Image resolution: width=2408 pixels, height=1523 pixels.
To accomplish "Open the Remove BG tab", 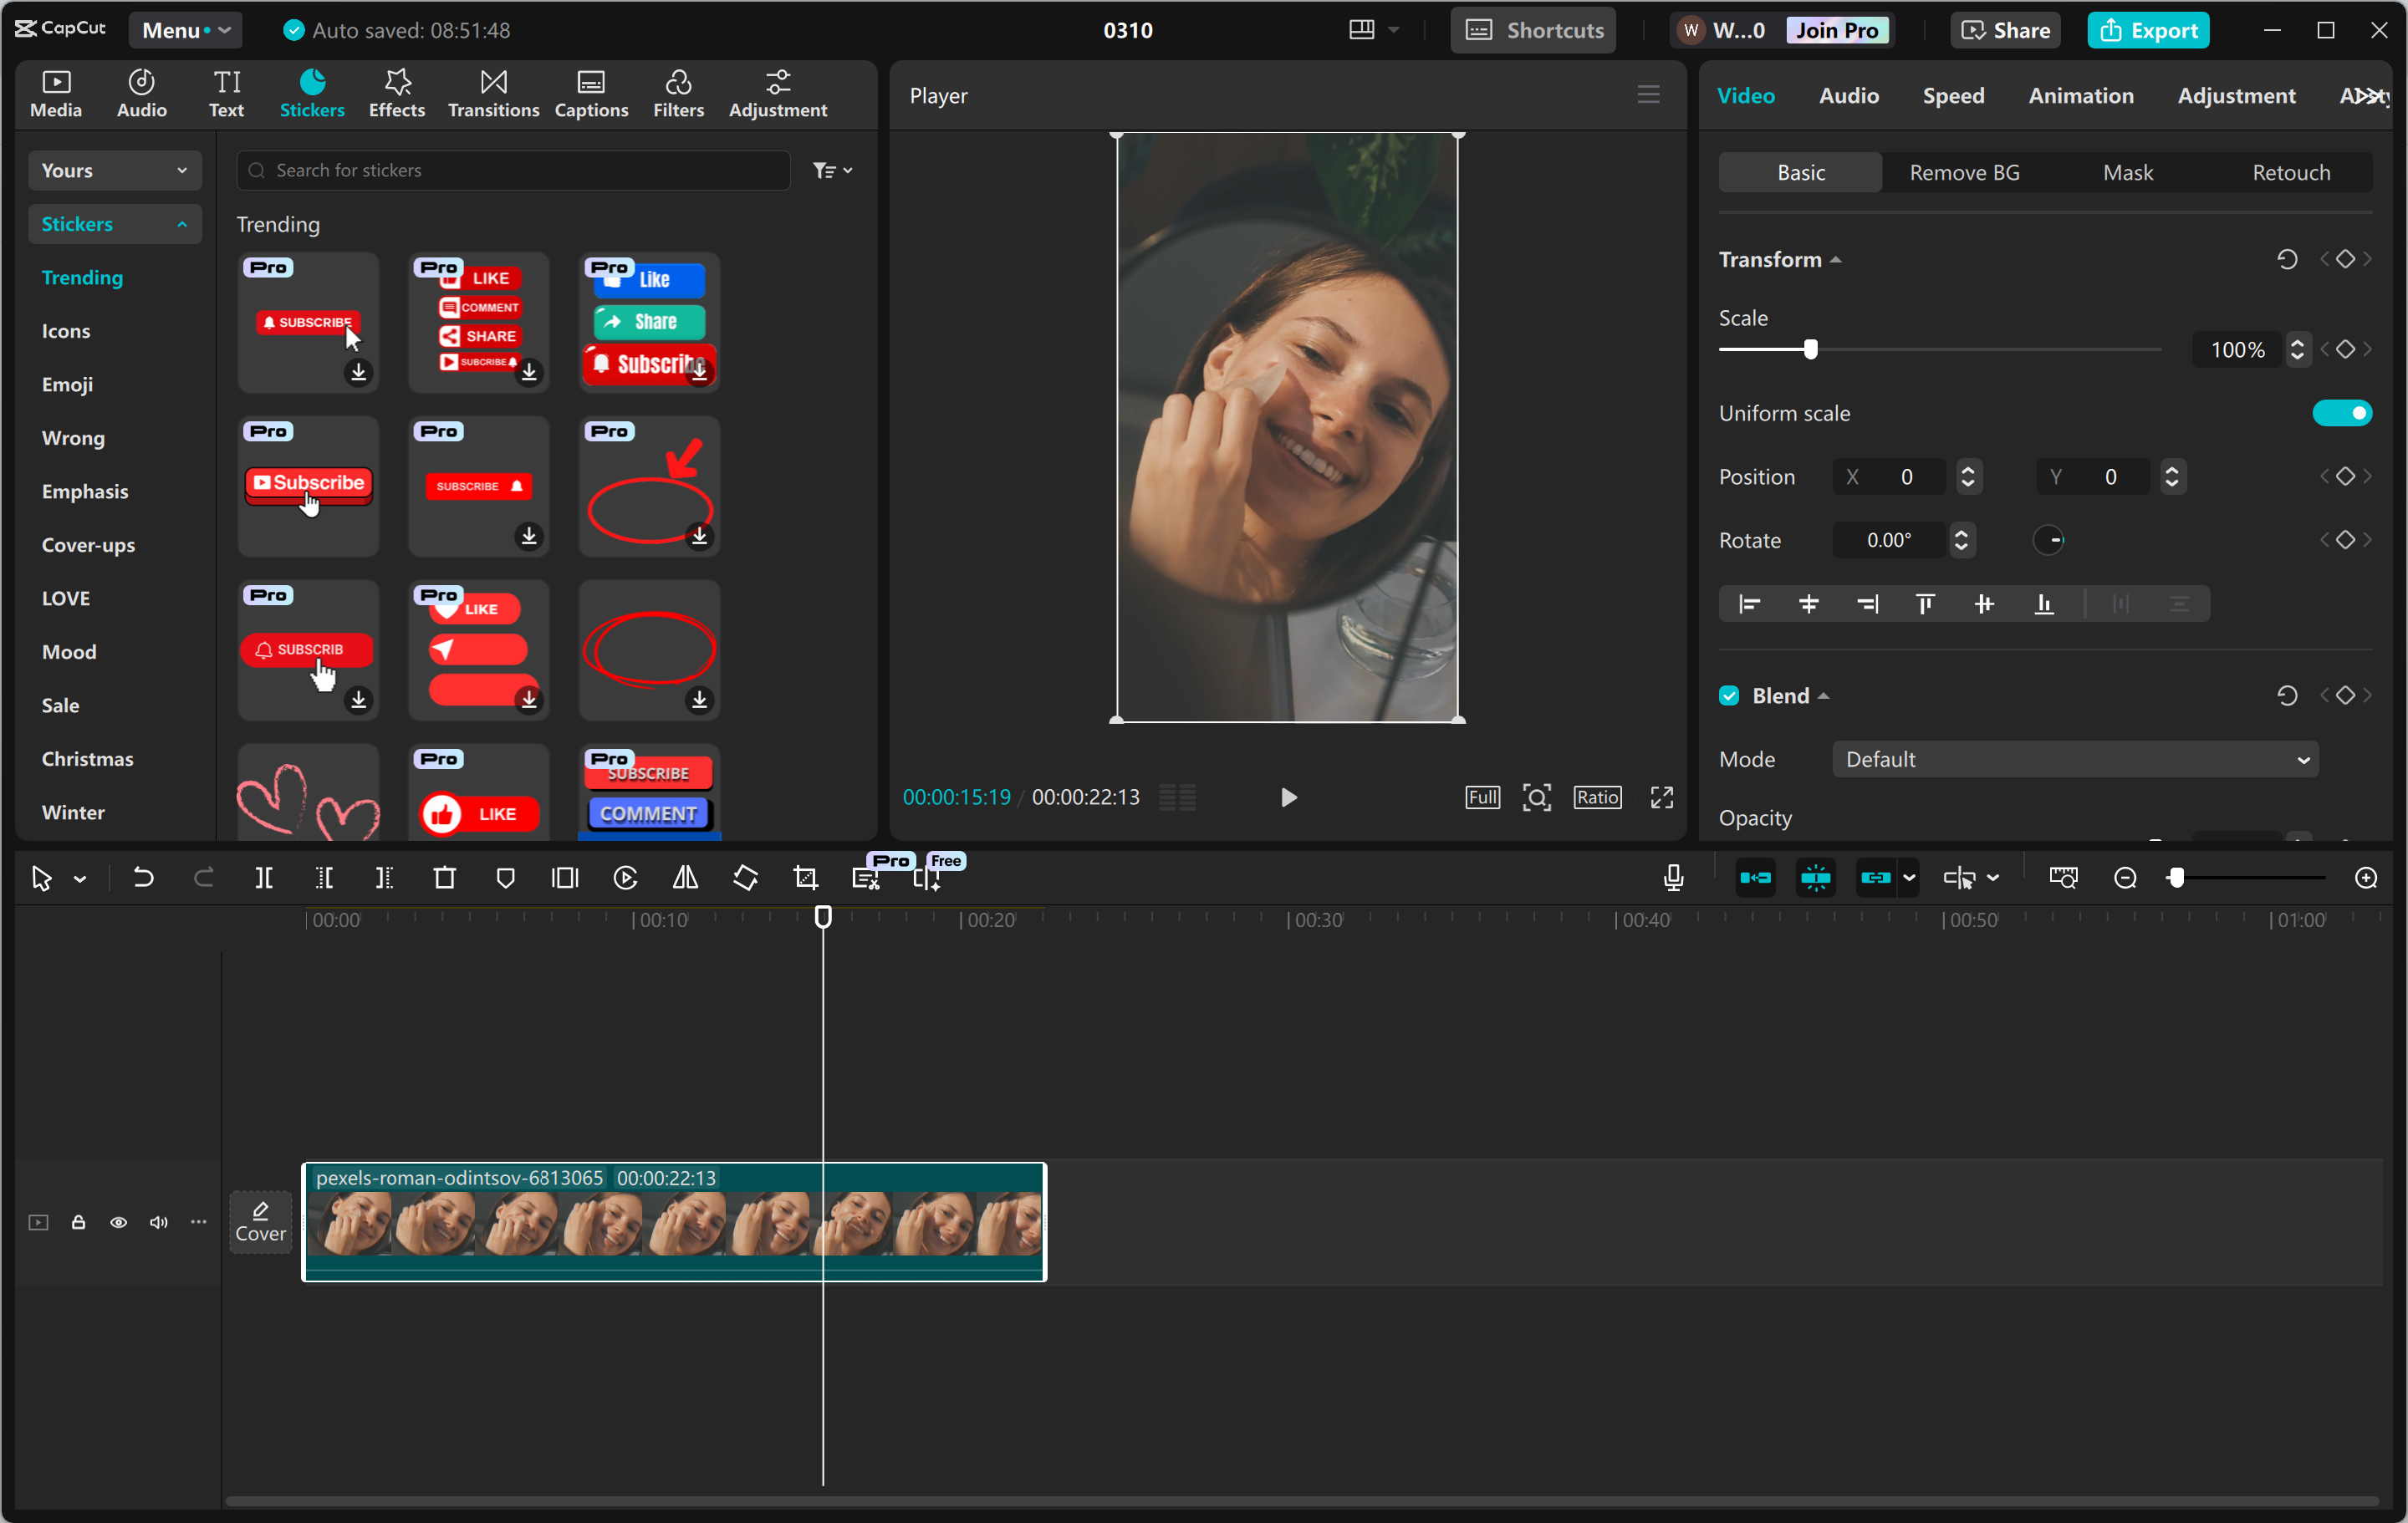I will coord(1964,172).
